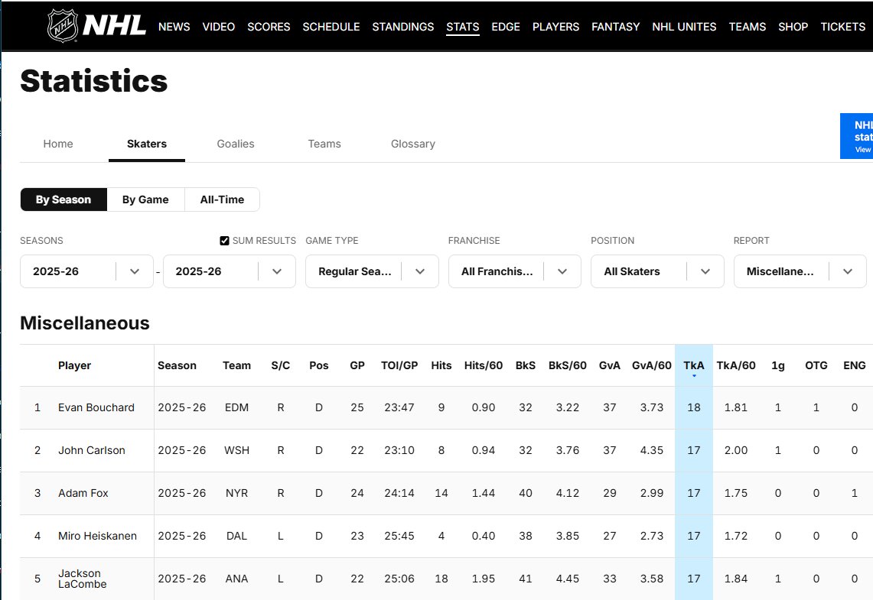Uncheck the SUM RESULTS checkbox
This screenshot has height=600, width=873.
coord(224,240)
